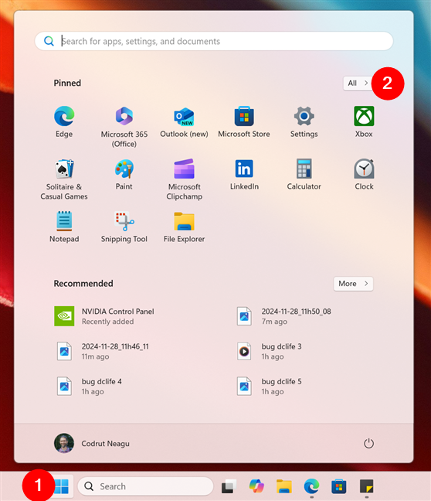Open Edge from pinned apps

[x=64, y=121]
